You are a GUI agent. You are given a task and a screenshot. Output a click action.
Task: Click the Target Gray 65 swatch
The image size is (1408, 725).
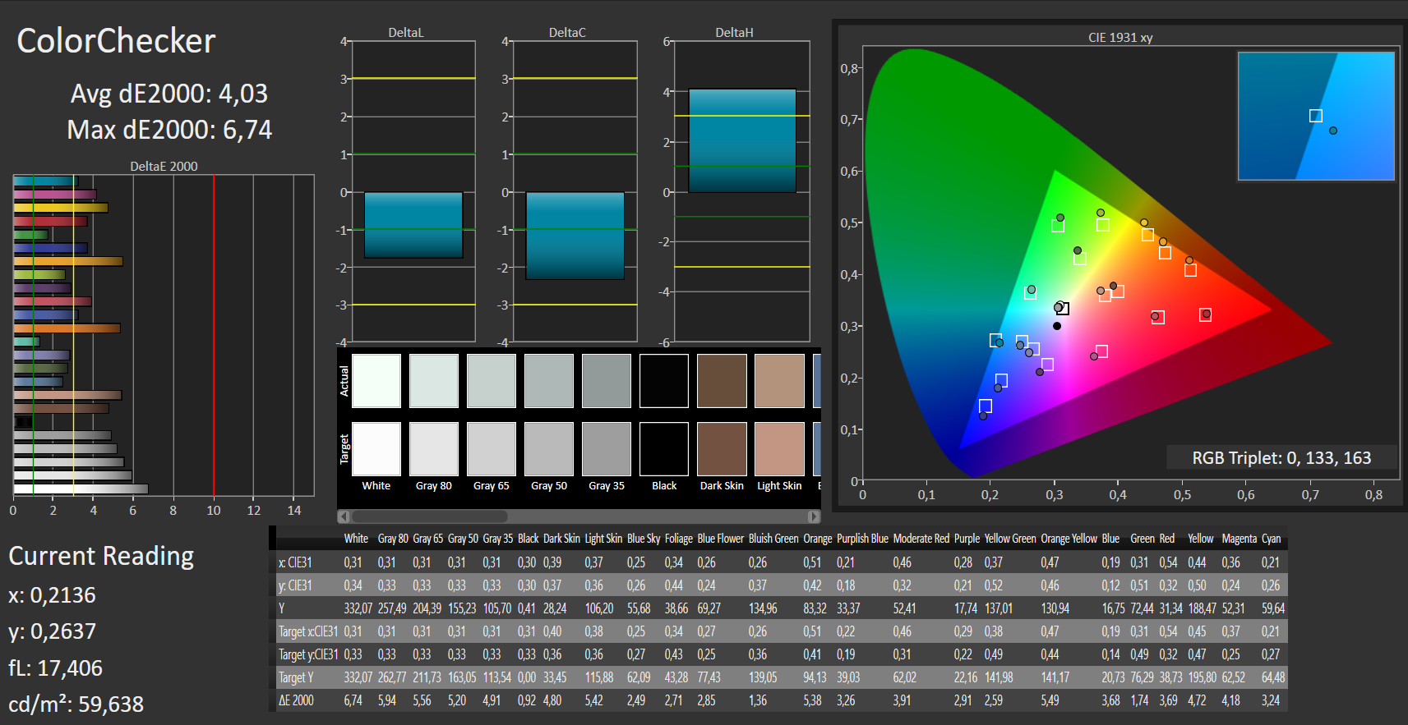pyautogui.click(x=492, y=449)
